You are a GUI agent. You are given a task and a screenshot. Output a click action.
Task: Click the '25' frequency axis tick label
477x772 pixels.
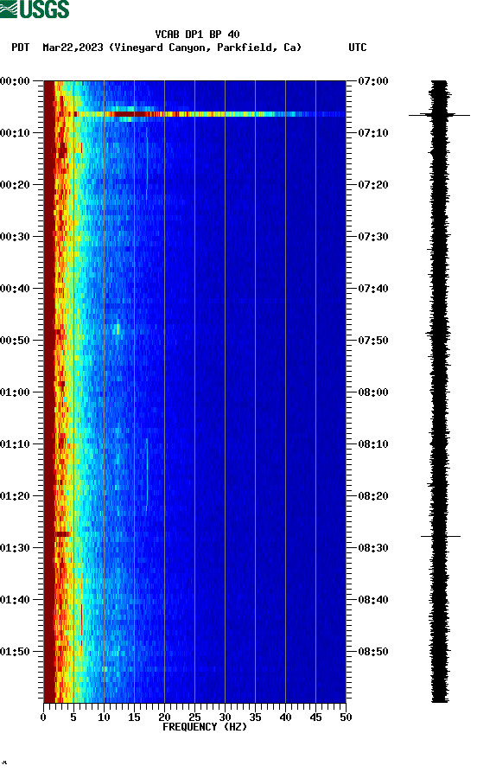194,718
